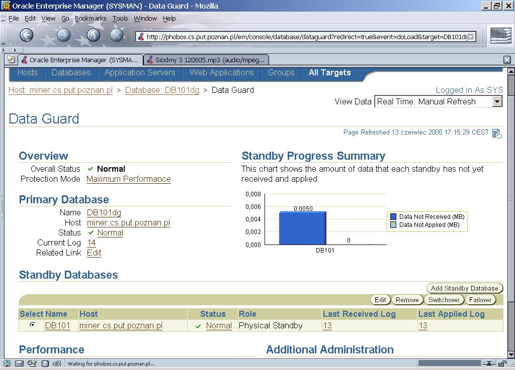Open standby Last Applied Log 13 link

[x=422, y=325]
